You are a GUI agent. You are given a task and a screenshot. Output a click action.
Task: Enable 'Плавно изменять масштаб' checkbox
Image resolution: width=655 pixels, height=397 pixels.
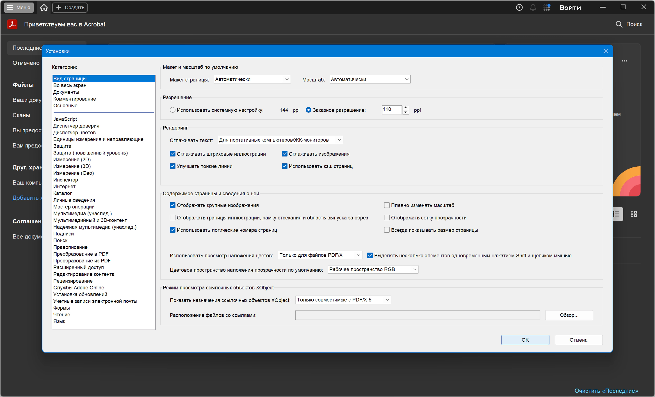click(x=387, y=205)
